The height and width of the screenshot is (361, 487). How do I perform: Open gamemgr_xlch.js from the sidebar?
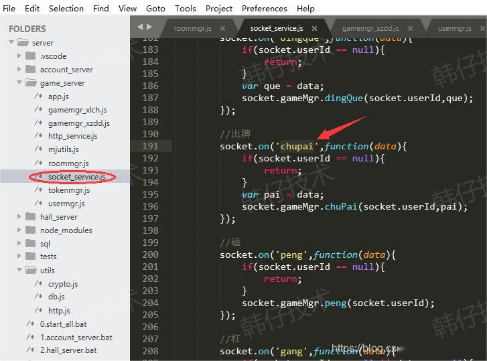tap(77, 110)
